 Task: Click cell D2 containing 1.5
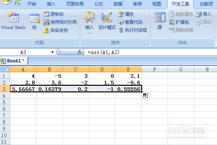click(102, 83)
